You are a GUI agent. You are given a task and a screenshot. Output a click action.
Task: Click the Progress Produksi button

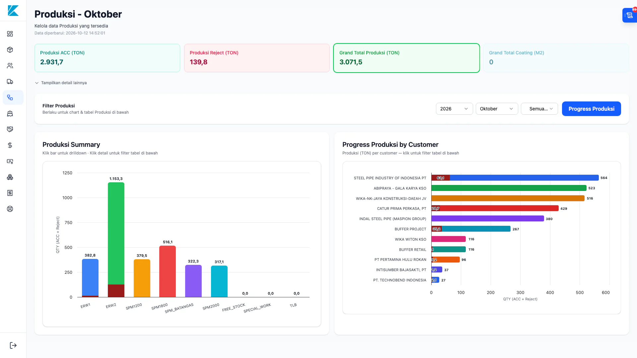point(591,109)
